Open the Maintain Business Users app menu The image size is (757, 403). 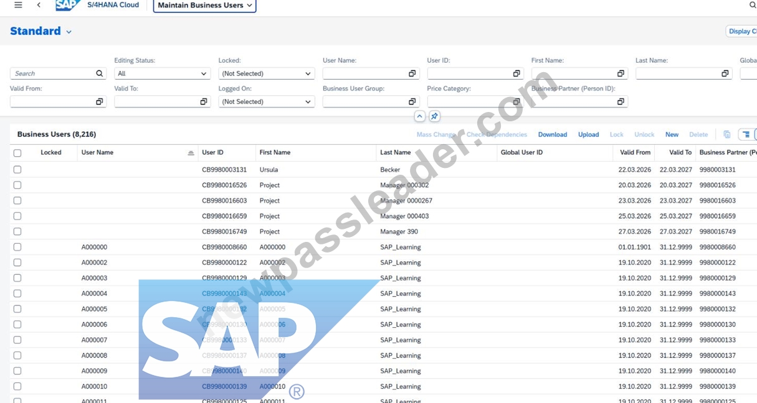(204, 6)
